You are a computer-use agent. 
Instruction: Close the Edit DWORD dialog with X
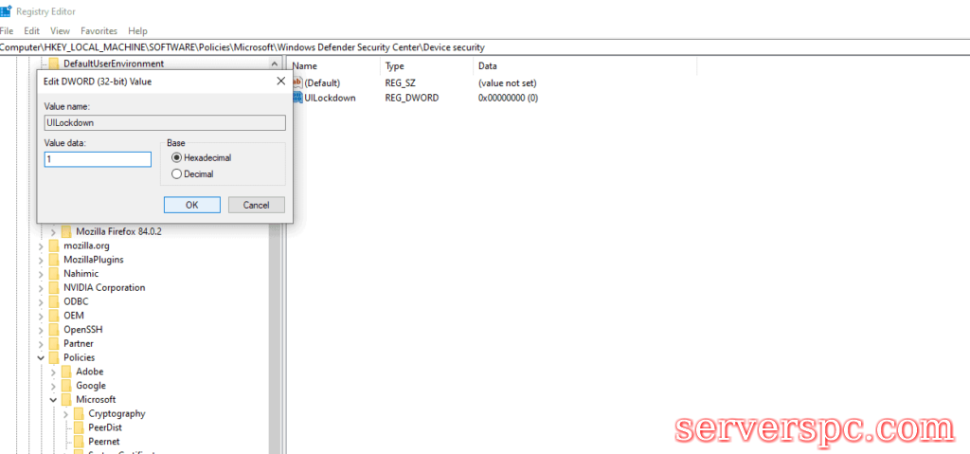click(280, 82)
